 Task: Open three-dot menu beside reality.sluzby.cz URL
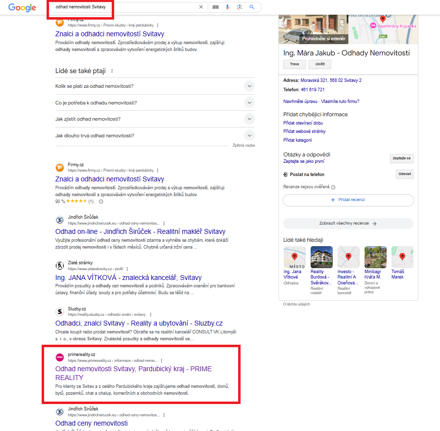tap(151, 315)
